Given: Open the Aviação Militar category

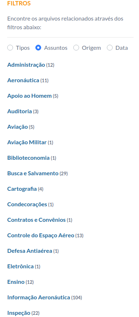Looking at the screenshot, I should (27, 142).
